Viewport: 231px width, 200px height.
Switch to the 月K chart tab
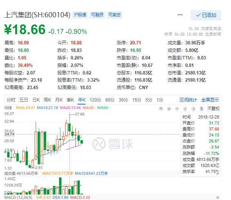click(59, 100)
